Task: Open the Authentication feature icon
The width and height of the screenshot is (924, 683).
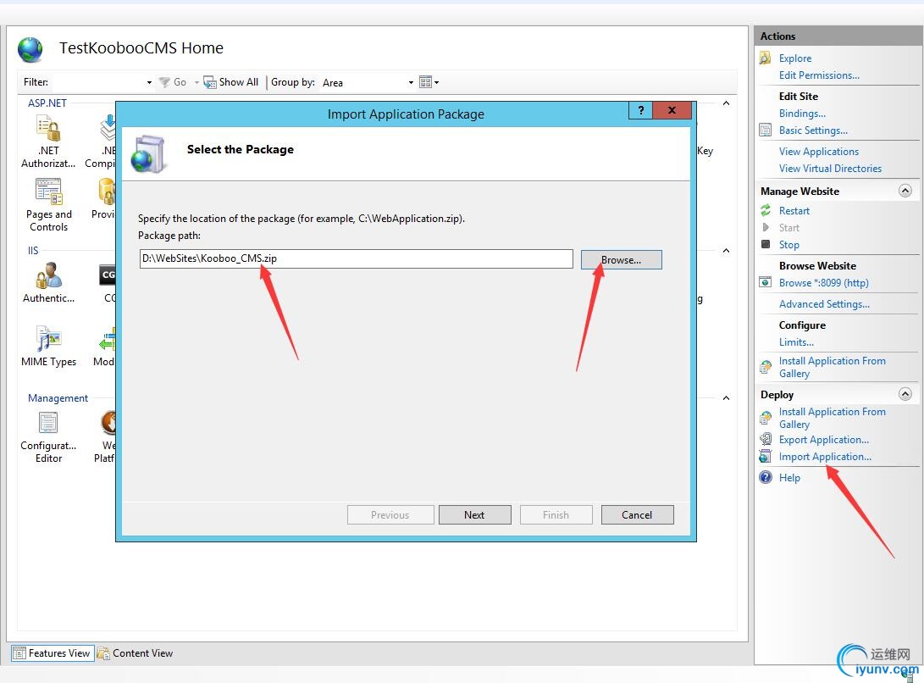Action: tap(48, 275)
